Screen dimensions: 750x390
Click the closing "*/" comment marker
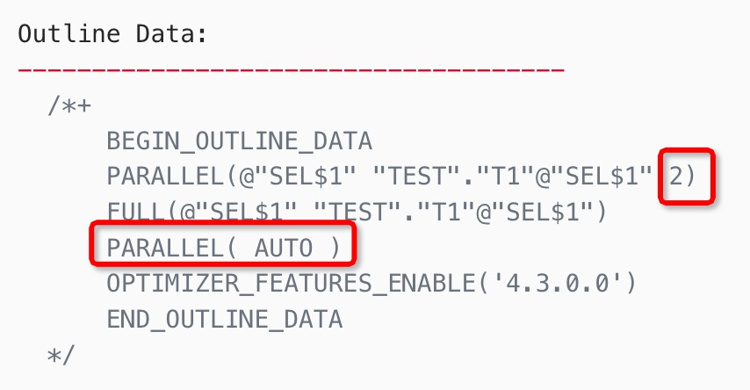[62, 356]
